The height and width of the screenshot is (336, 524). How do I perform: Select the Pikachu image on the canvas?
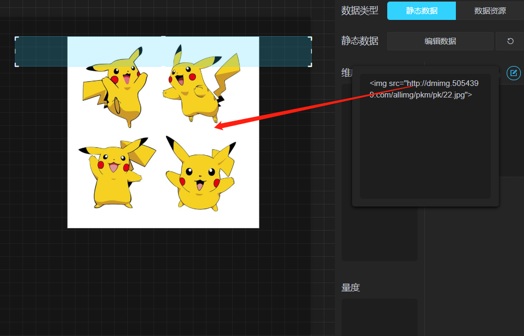(x=163, y=132)
